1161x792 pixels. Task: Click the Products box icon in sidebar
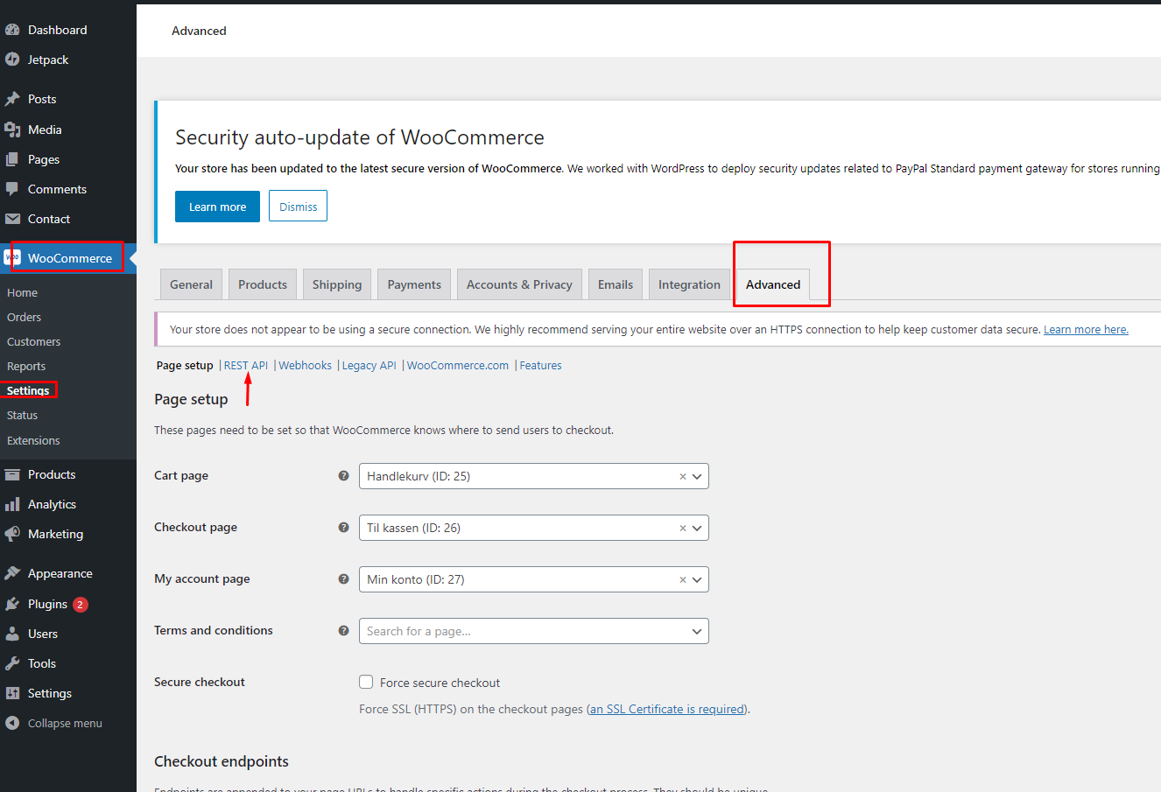(x=12, y=474)
